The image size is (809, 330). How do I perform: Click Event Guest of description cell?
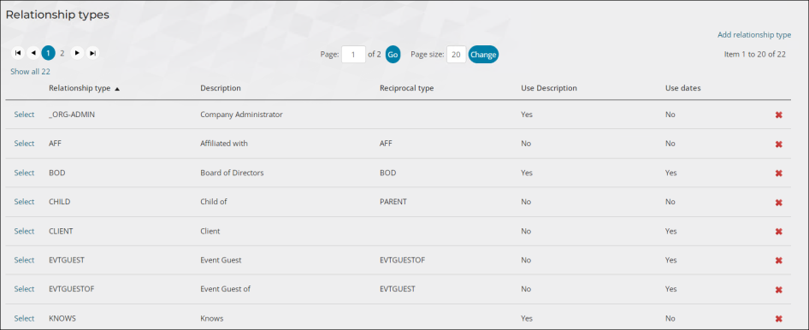[225, 289]
